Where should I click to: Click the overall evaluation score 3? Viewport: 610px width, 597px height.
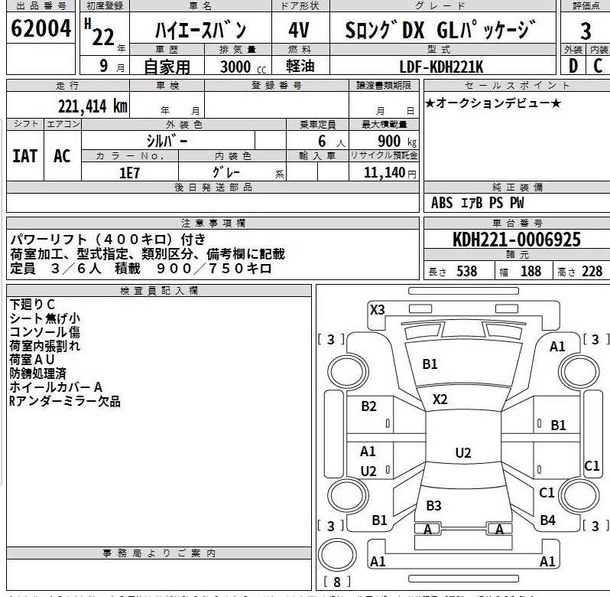point(586,31)
